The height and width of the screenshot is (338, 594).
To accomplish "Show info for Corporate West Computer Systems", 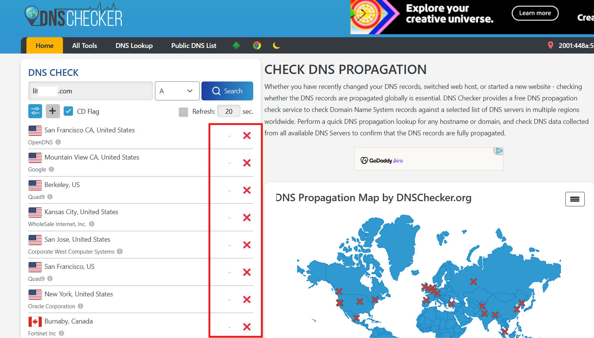I will coord(120,251).
